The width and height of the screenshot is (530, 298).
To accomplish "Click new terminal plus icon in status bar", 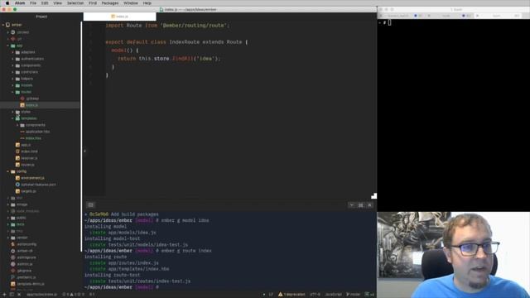I will [4, 295].
